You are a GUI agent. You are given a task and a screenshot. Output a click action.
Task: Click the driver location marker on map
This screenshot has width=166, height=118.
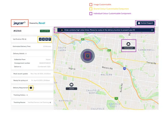[88, 56]
